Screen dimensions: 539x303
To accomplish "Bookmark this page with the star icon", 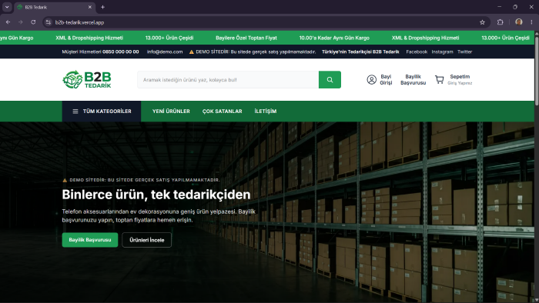I will pyautogui.click(x=482, y=22).
